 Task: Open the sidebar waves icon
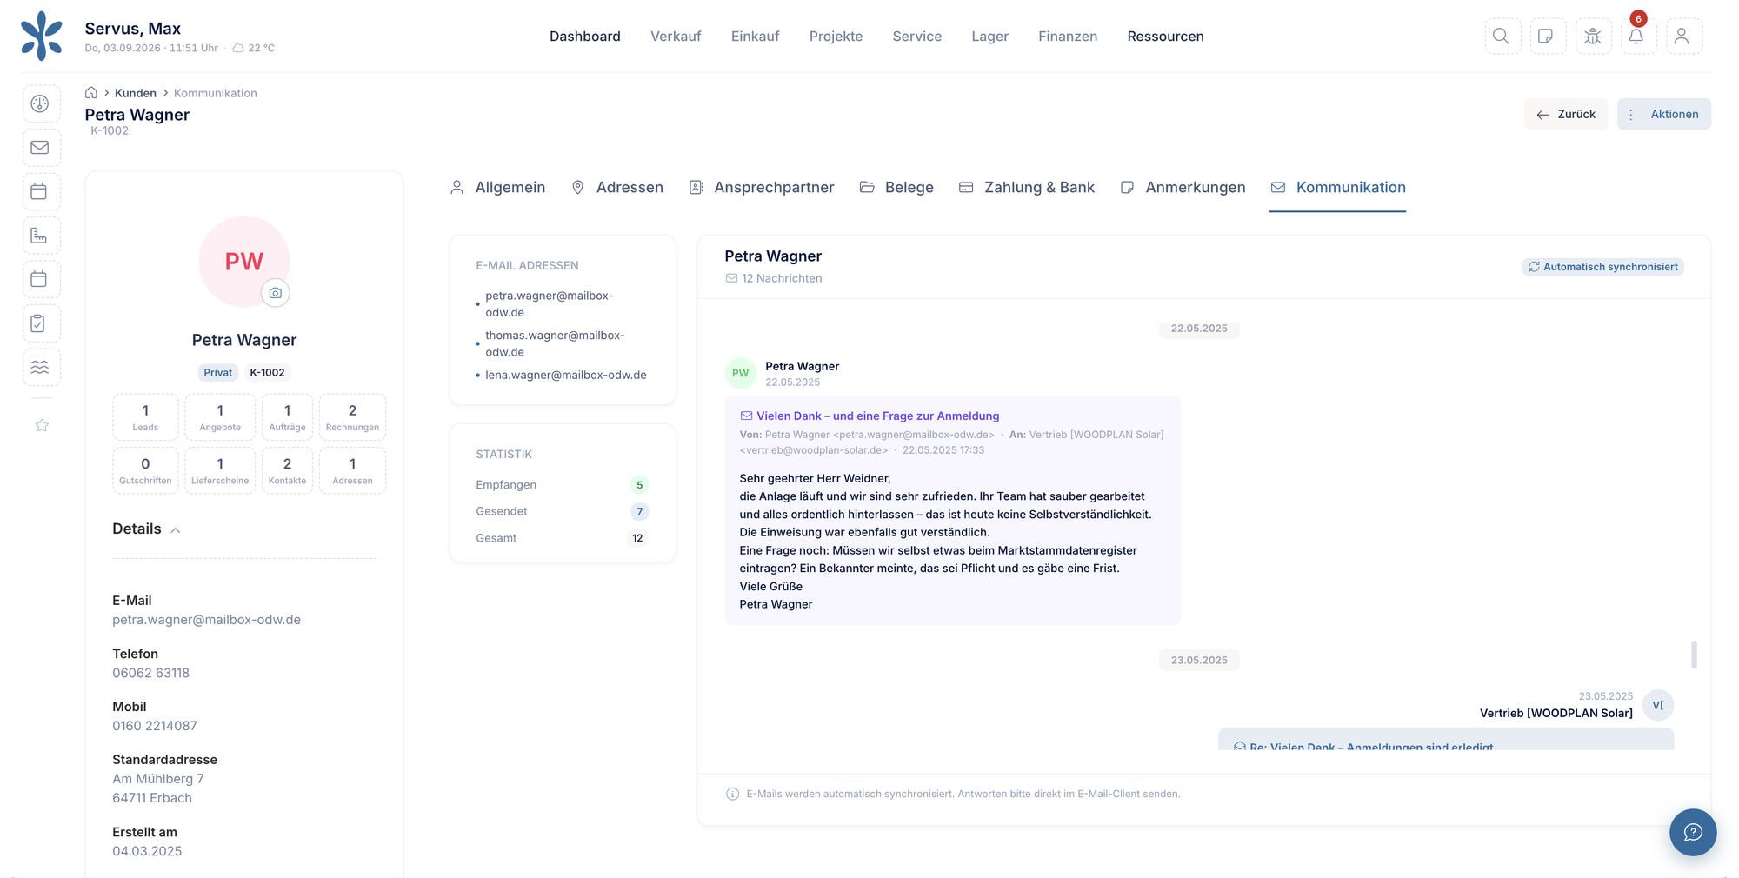point(40,367)
